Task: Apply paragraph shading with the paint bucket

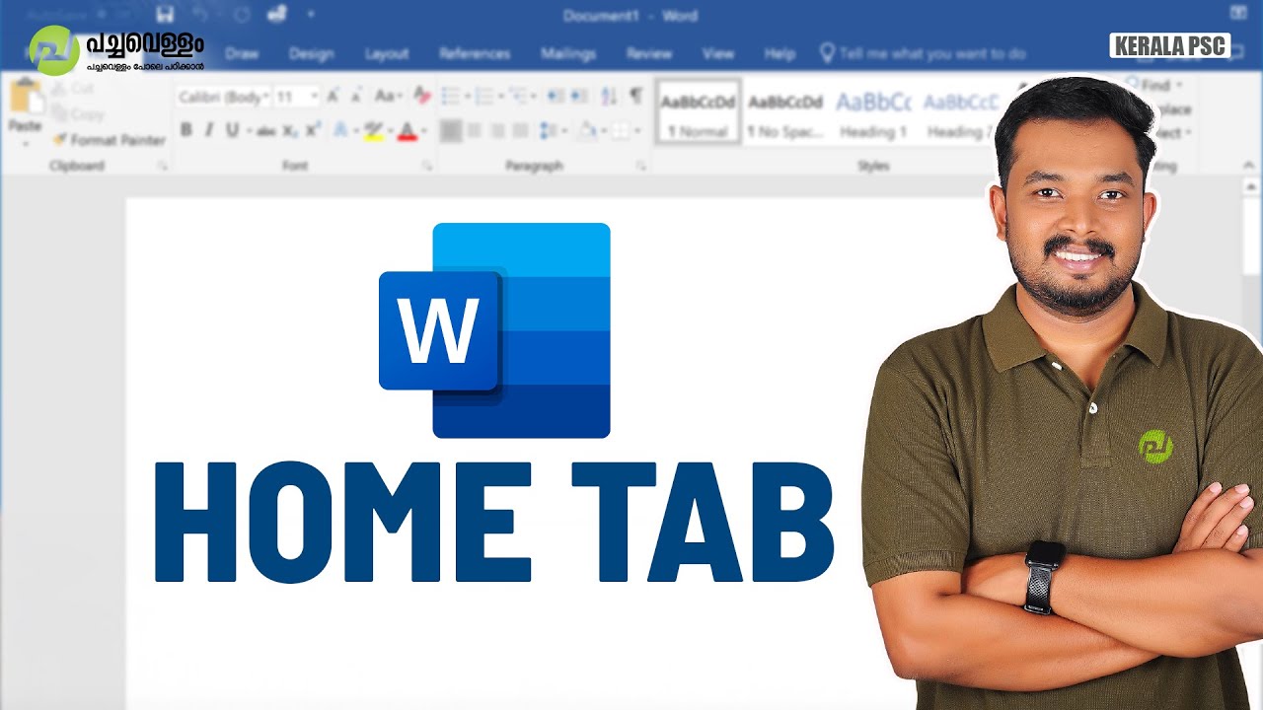Action: tap(588, 130)
